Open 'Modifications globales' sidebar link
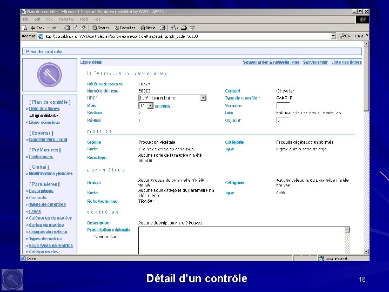 coord(51,174)
